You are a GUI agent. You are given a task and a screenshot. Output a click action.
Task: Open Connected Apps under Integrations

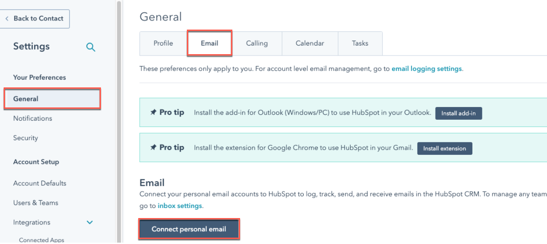[41, 240]
